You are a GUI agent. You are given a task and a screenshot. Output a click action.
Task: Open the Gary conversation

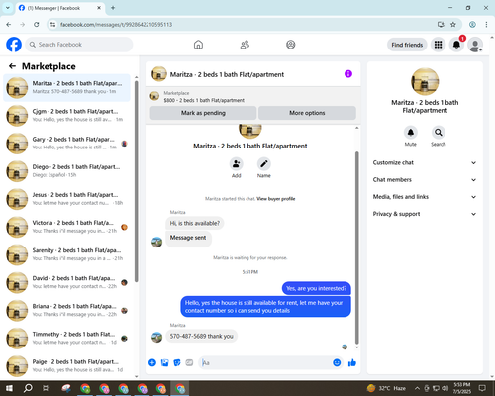pyautogui.click(x=66, y=144)
